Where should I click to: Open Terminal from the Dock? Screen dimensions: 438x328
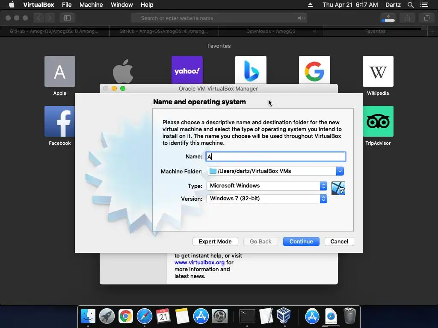tap(247, 316)
